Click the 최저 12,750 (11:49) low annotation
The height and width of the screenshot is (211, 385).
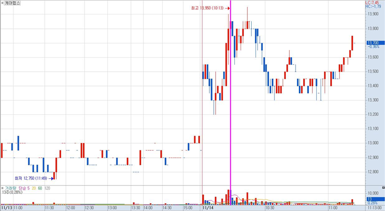point(31,178)
